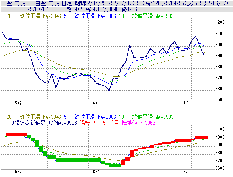
Task: Click the 3600 axis label in the price chart
Action: [220, 89]
